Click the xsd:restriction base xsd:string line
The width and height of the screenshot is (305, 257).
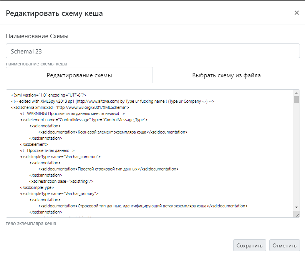[x=61, y=181]
